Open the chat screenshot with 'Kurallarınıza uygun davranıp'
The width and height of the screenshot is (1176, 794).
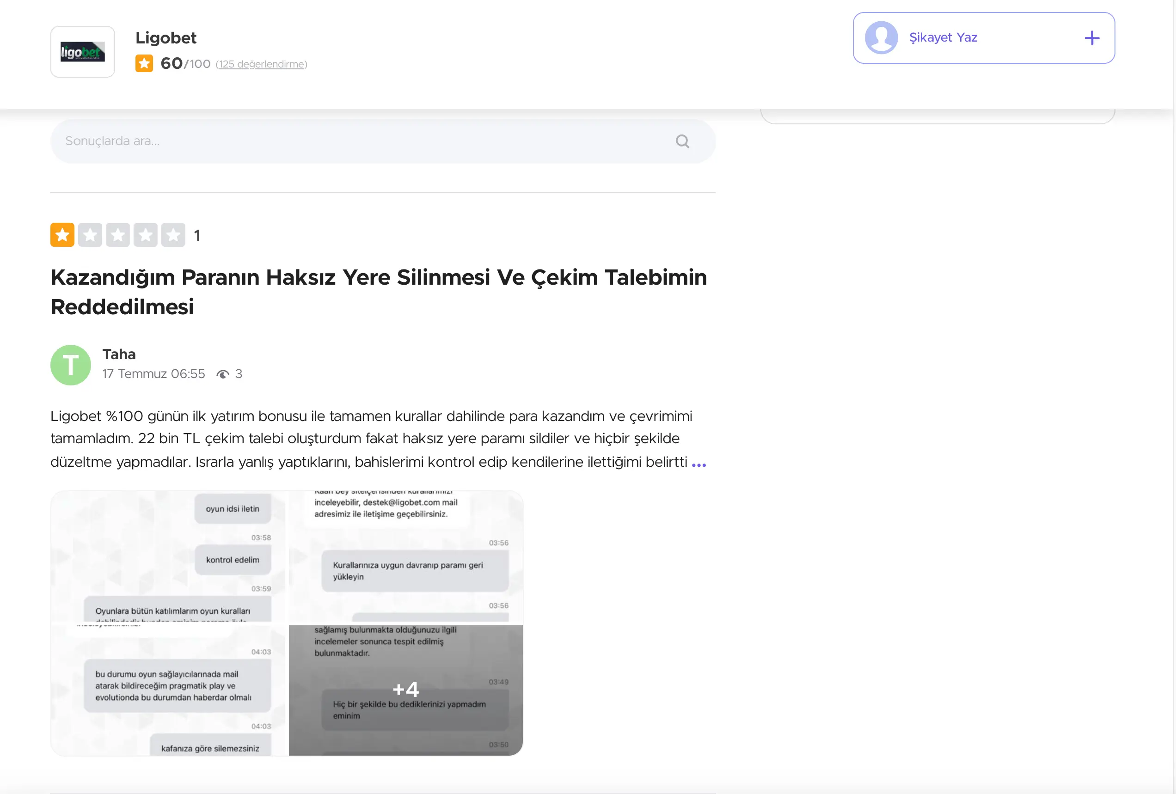click(406, 556)
